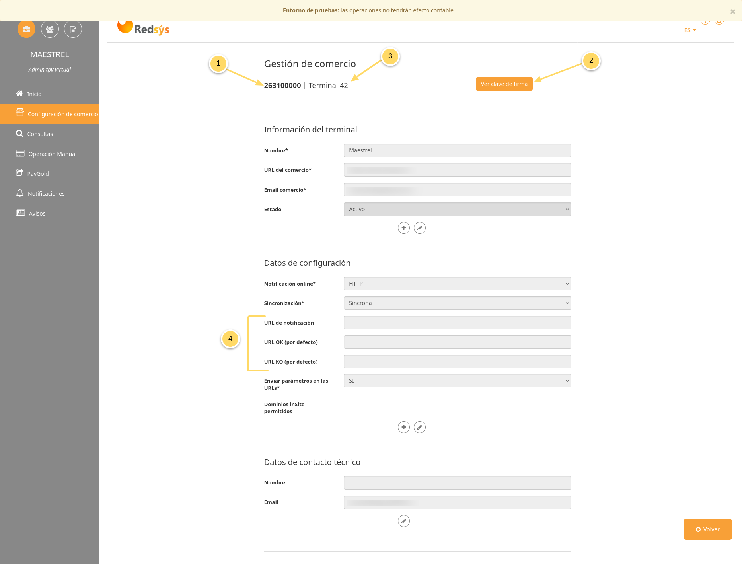Click the URL de notificación input field
Viewport: 742px width, 564px height.
[x=457, y=323]
